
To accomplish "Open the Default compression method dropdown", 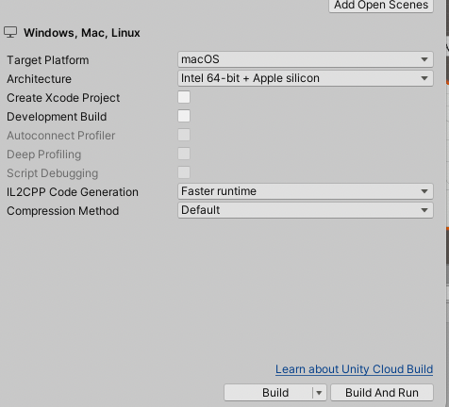I will pyautogui.click(x=306, y=210).
